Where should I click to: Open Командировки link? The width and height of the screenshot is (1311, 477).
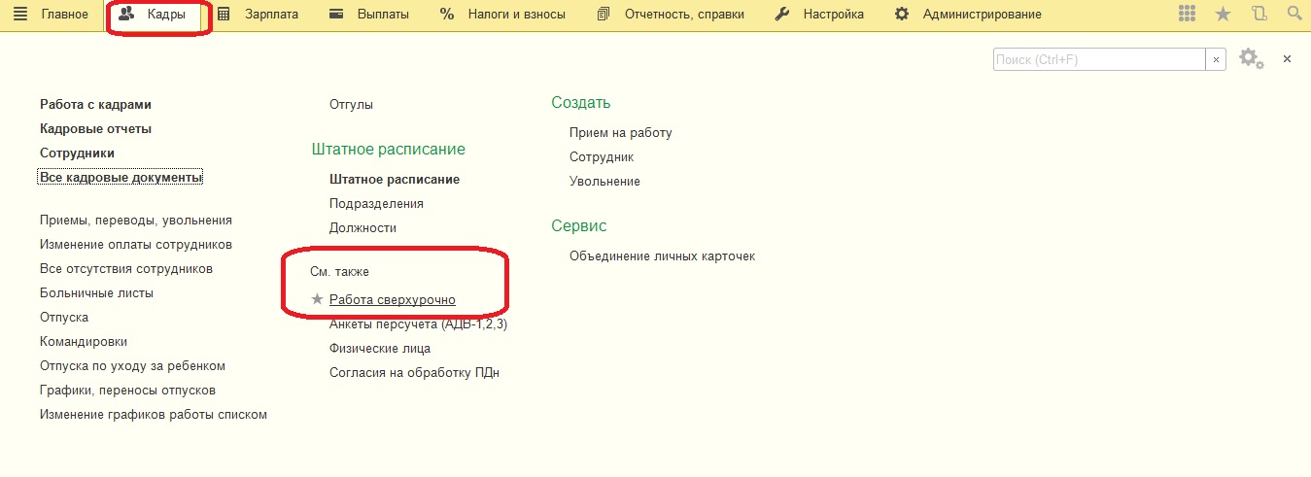[84, 342]
